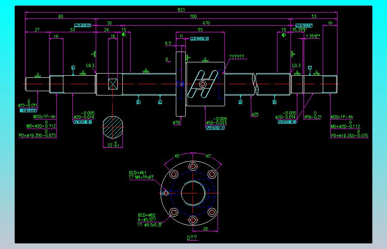Viewport: 387px width, 249px height.
Task: Select the BCD=ø62 annotation text
Action: pos(147,215)
